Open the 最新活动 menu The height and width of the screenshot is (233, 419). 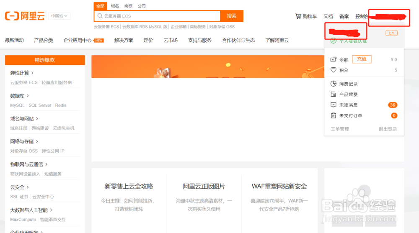point(14,40)
